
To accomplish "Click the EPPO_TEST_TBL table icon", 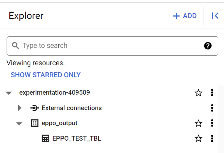I will click(45, 138).
